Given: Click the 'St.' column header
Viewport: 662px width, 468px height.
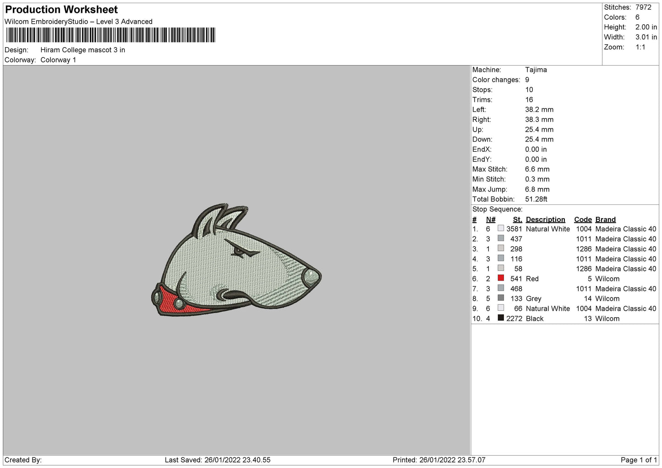Looking at the screenshot, I should (x=518, y=220).
